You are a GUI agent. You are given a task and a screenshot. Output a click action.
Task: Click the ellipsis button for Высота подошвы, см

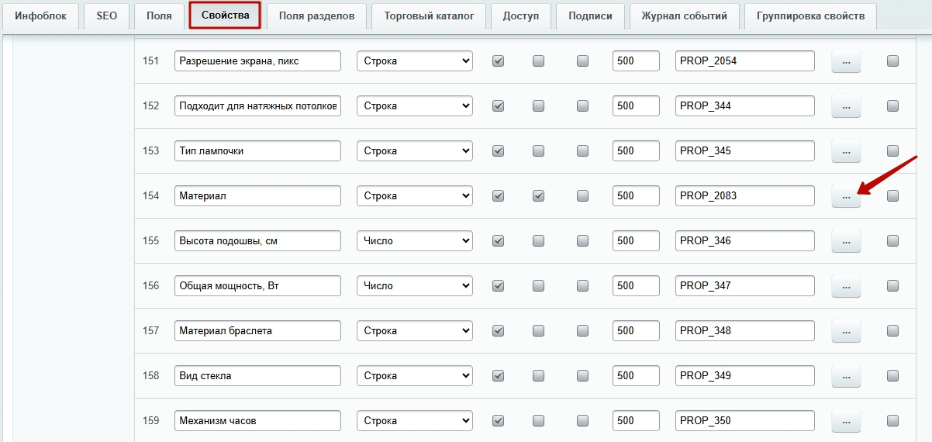846,241
